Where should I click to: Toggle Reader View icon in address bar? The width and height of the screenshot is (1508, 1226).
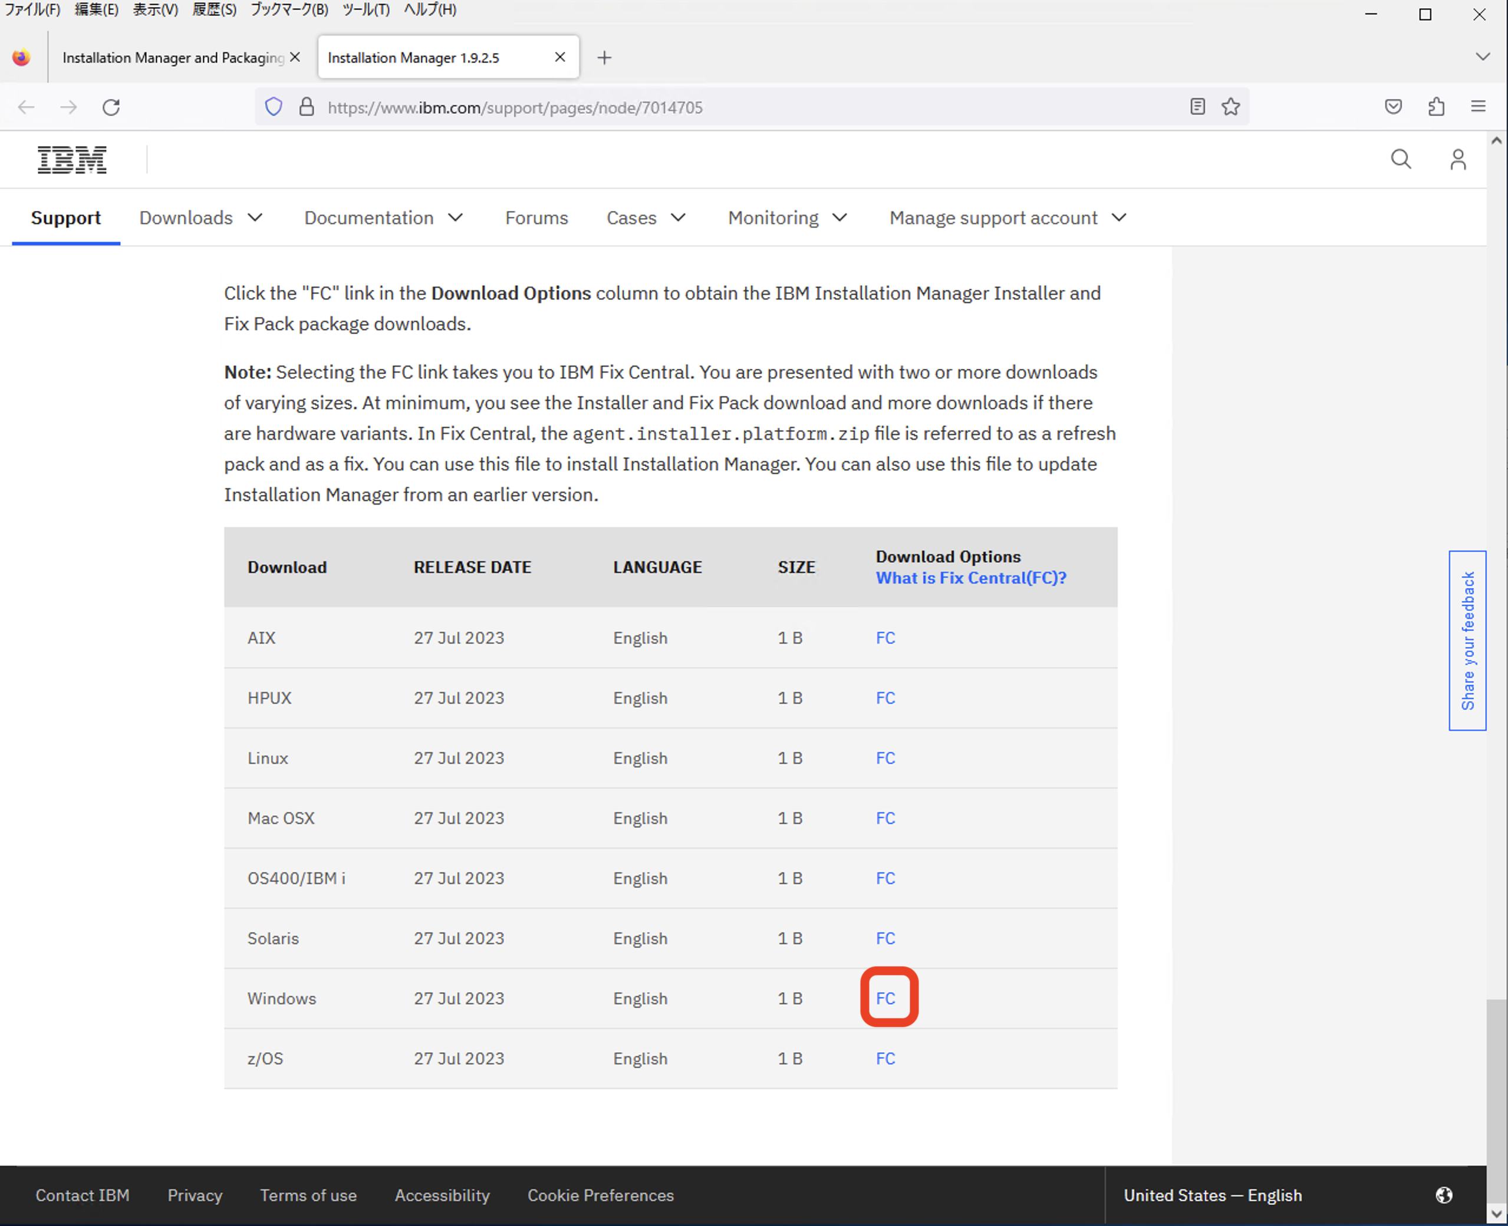tap(1197, 107)
